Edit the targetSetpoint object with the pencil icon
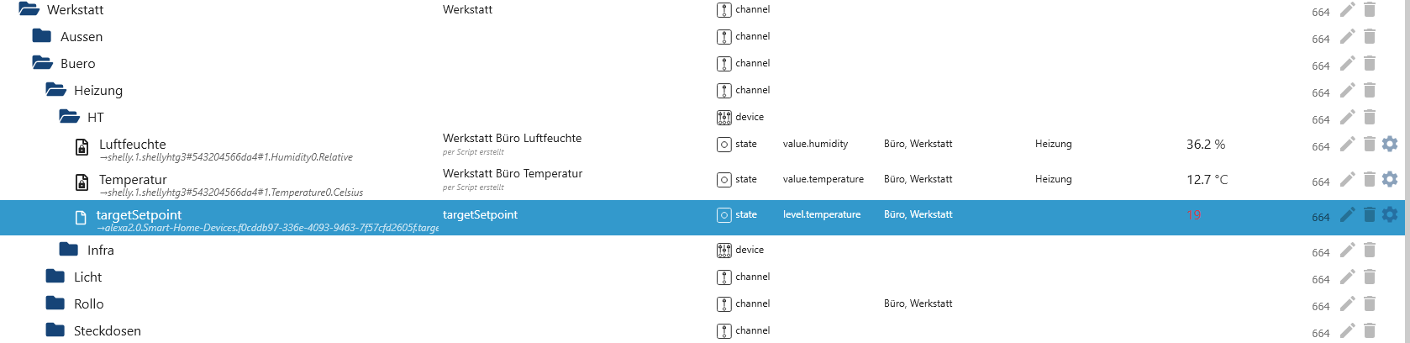The image size is (1410, 343). (1347, 215)
